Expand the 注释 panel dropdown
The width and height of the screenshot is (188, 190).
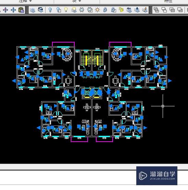30,1
